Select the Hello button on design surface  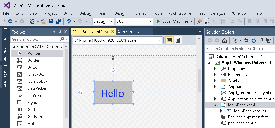(x=113, y=92)
